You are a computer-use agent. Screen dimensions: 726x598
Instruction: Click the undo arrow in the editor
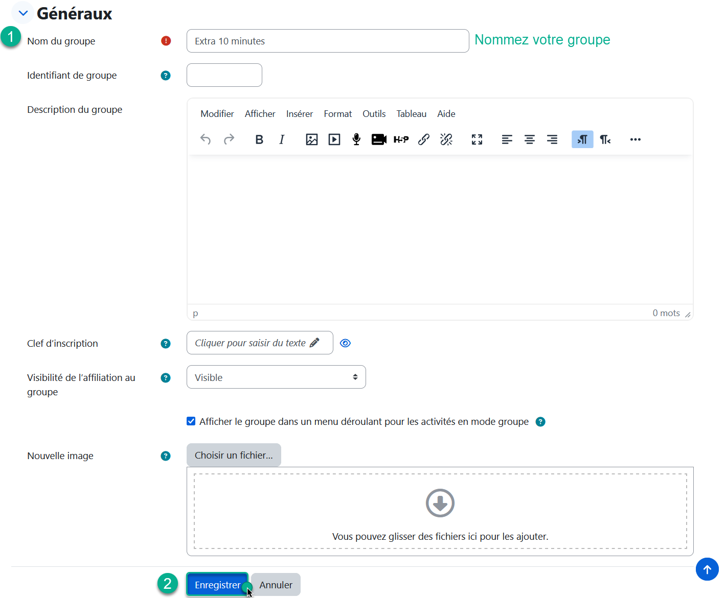coord(206,139)
